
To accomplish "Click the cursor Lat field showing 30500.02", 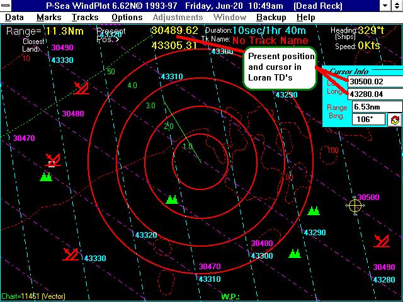I will [x=375, y=82].
